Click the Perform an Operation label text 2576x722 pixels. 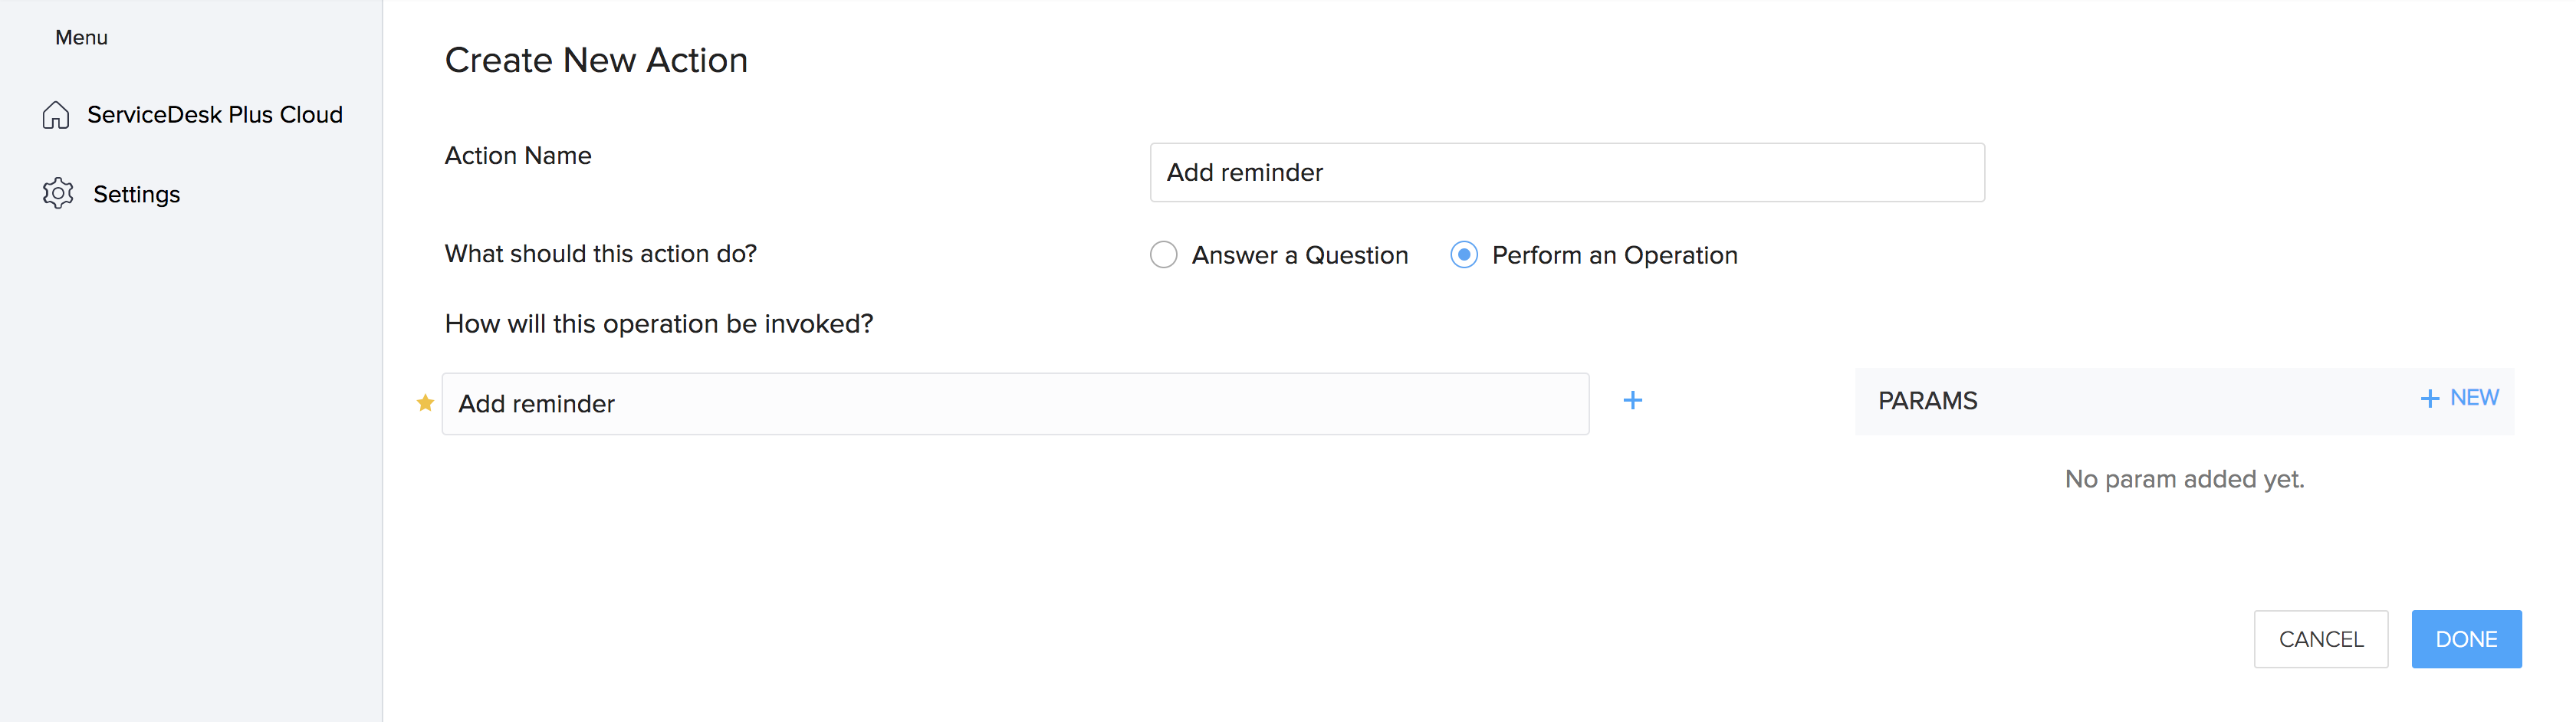pyautogui.click(x=1614, y=255)
